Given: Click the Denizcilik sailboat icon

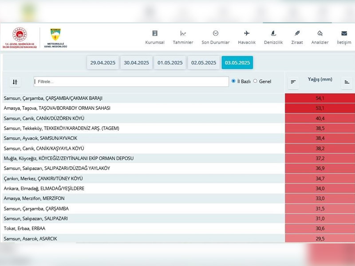Looking at the screenshot, I should click(x=273, y=33).
